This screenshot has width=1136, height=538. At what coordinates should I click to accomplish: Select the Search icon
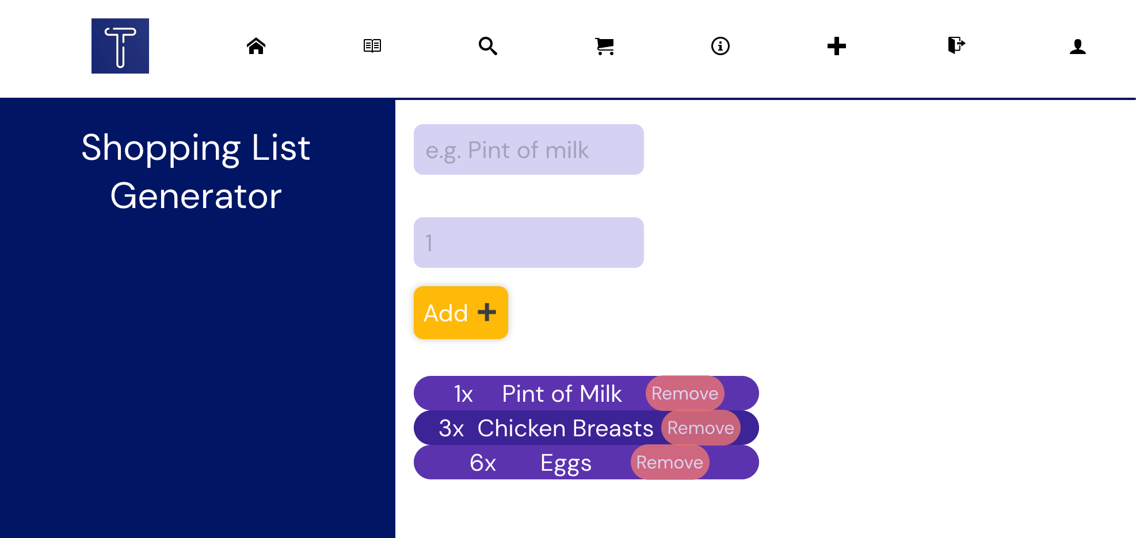click(x=489, y=46)
